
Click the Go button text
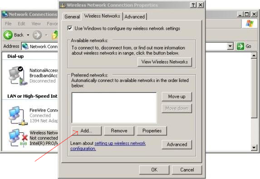[x=248, y=46]
